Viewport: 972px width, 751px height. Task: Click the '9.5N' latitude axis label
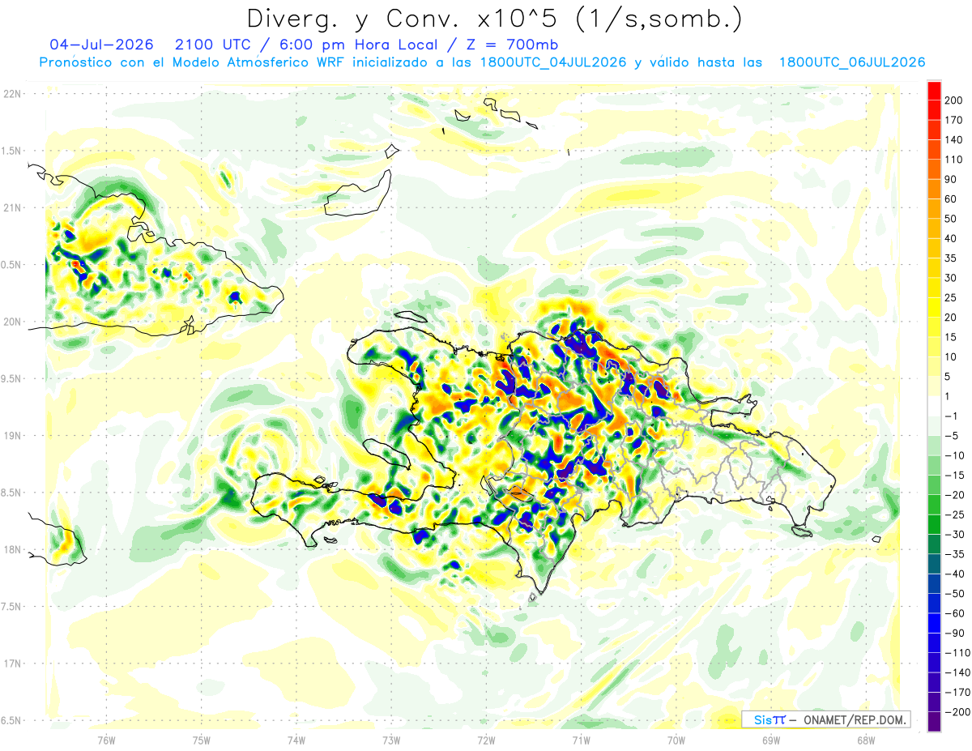click(x=11, y=378)
